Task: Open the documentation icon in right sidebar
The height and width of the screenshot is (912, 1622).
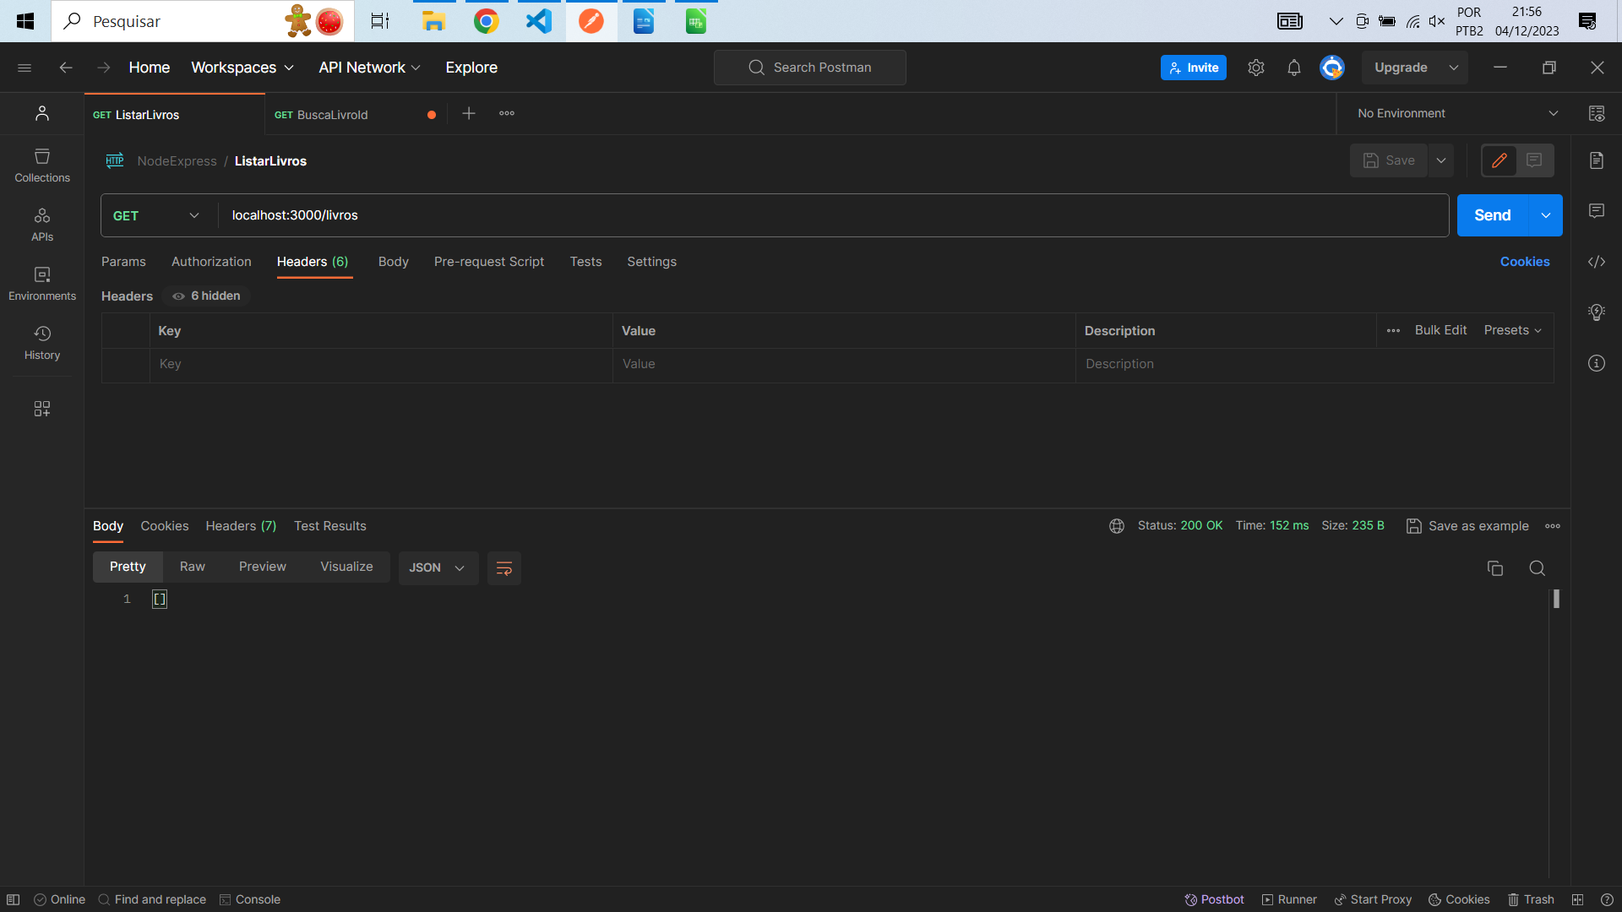Action: pyautogui.click(x=1597, y=160)
